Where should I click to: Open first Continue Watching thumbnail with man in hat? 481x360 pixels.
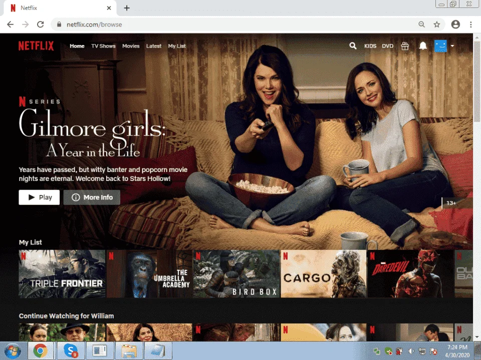pos(62,332)
